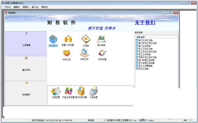Open the 文件(F) menu
Image resolution: width=198 pixels, height=123 pixels.
(x=8, y=7)
